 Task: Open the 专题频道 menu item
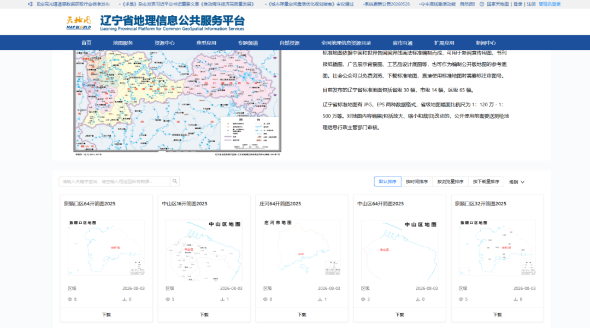pyautogui.click(x=248, y=43)
